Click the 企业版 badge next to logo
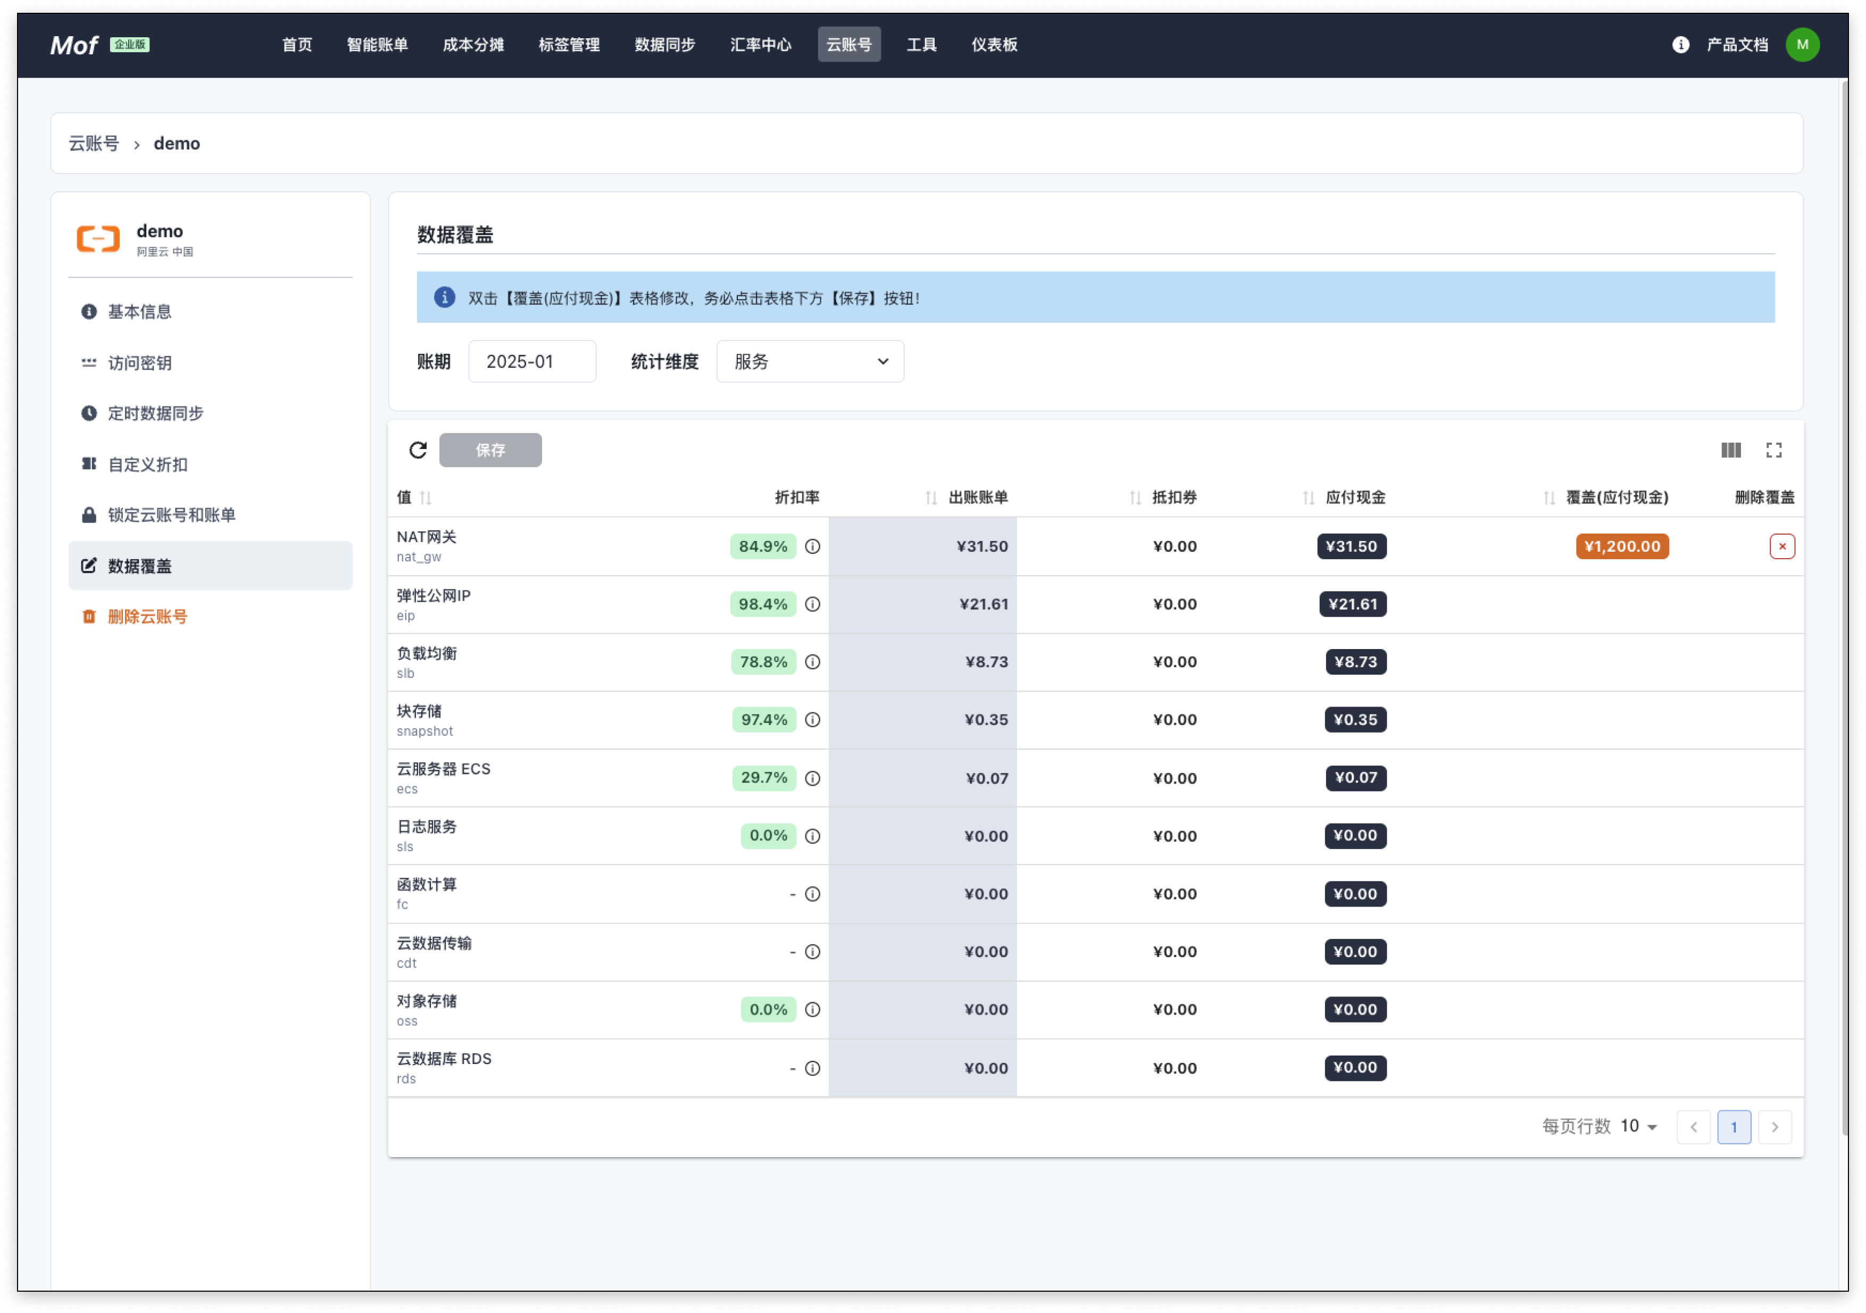The height and width of the screenshot is (1313, 1866). pos(129,45)
